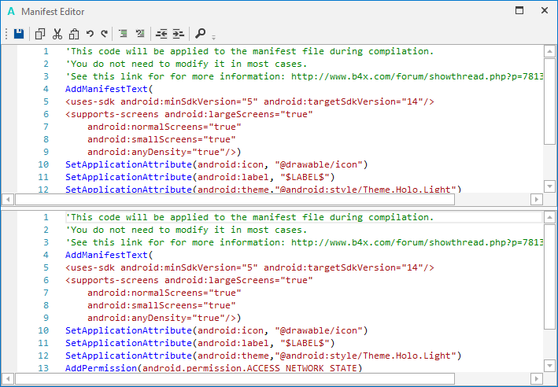
Task: Undo the last edit
Action: 90,34
